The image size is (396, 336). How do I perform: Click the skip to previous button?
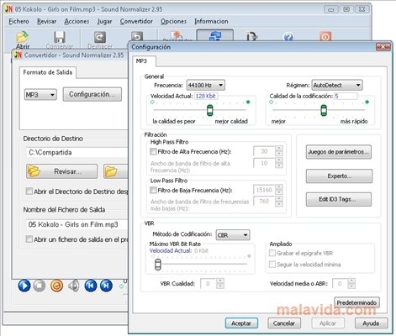tap(91, 286)
